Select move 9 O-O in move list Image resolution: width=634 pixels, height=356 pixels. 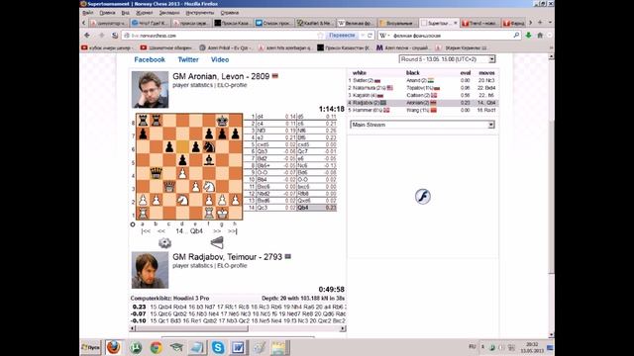coord(262,172)
